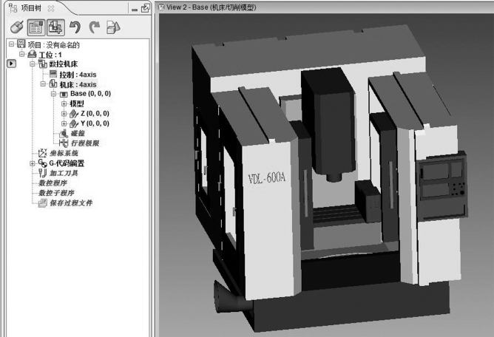Click the add/import component toolbar icon
494x337 pixels.
pos(55,27)
